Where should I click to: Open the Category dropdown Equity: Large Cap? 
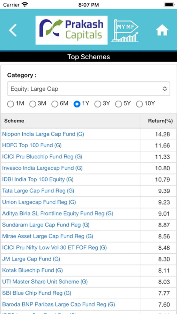point(89,89)
